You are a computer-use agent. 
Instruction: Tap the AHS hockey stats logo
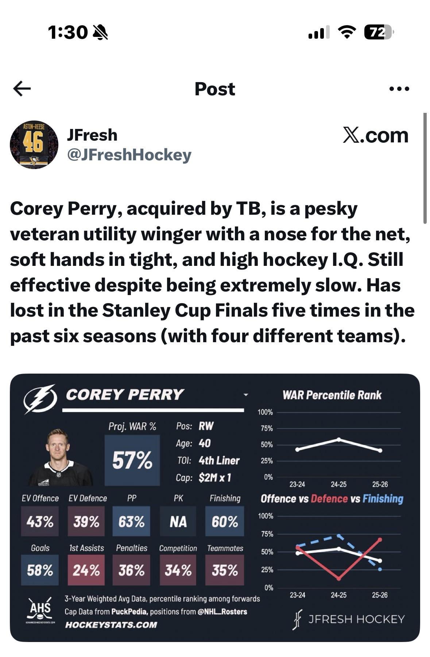pos(40,610)
